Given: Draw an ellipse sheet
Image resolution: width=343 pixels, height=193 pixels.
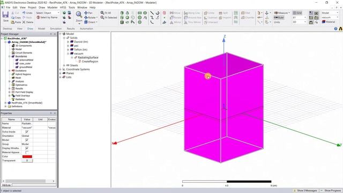Looking at the screenshot, I should (x=145, y=13).
